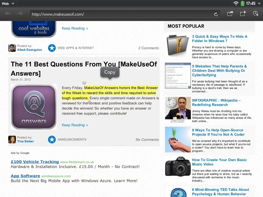Reload the current page
Image resolution: width=263 pixels, height=197 pixels.
tap(216, 14)
